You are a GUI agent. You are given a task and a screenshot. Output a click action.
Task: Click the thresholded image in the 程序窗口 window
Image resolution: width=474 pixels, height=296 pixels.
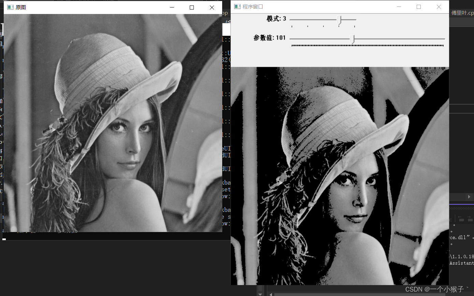340,176
